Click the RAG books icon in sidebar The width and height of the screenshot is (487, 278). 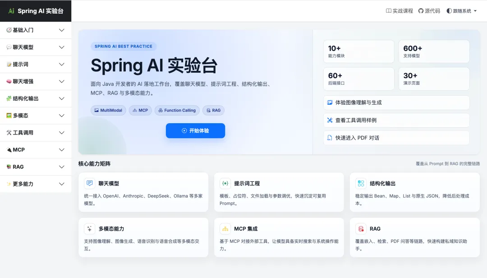(9, 167)
